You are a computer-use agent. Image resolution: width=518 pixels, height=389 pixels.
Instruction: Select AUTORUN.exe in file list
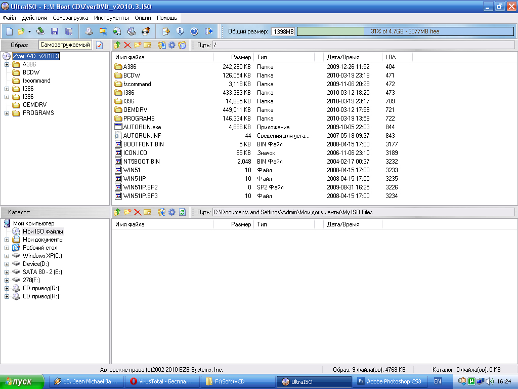pyautogui.click(x=142, y=127)
